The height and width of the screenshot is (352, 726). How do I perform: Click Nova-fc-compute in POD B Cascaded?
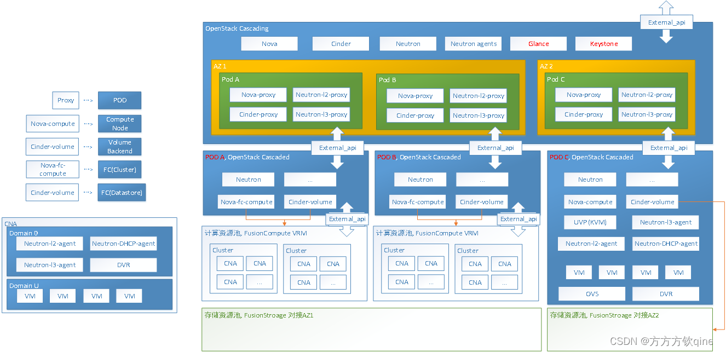pyautogui.click(x=418, y=202)
